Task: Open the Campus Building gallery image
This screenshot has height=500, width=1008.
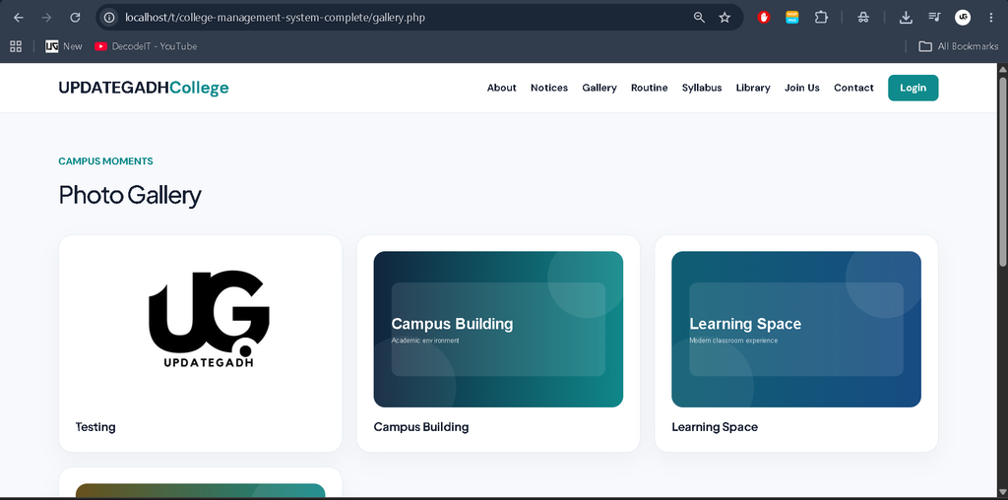Action: pyautogui.click(x=498, y=329)
